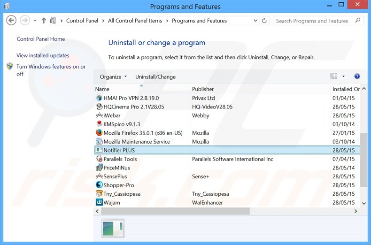Select Mozilla Firefox 35.0.1 (x86 en-US)
Screen dimensions: 371x245
tap(143, 133)
